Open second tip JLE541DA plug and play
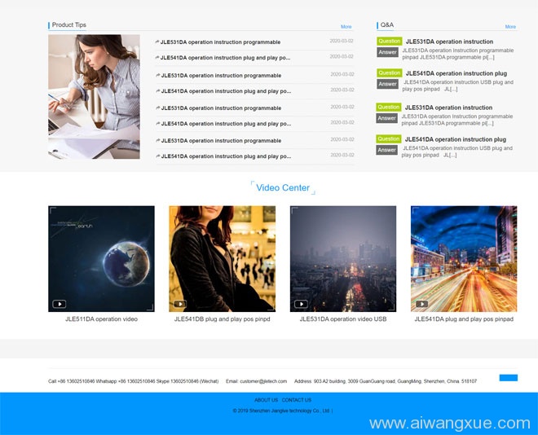Viewport: 538px width, 435px height. (x=225, y=58)
